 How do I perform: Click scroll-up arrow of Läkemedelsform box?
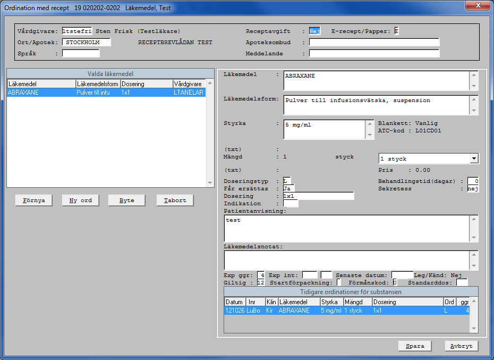tap(474, 99)
